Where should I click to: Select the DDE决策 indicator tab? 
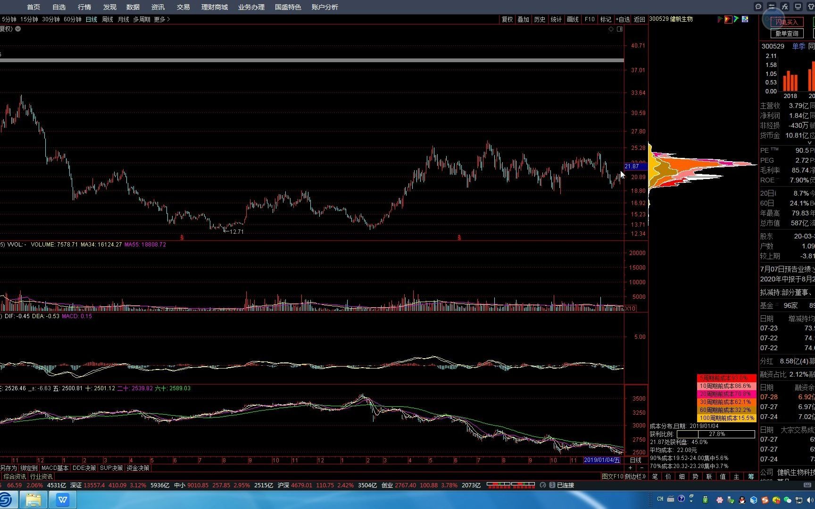point(84,468)
